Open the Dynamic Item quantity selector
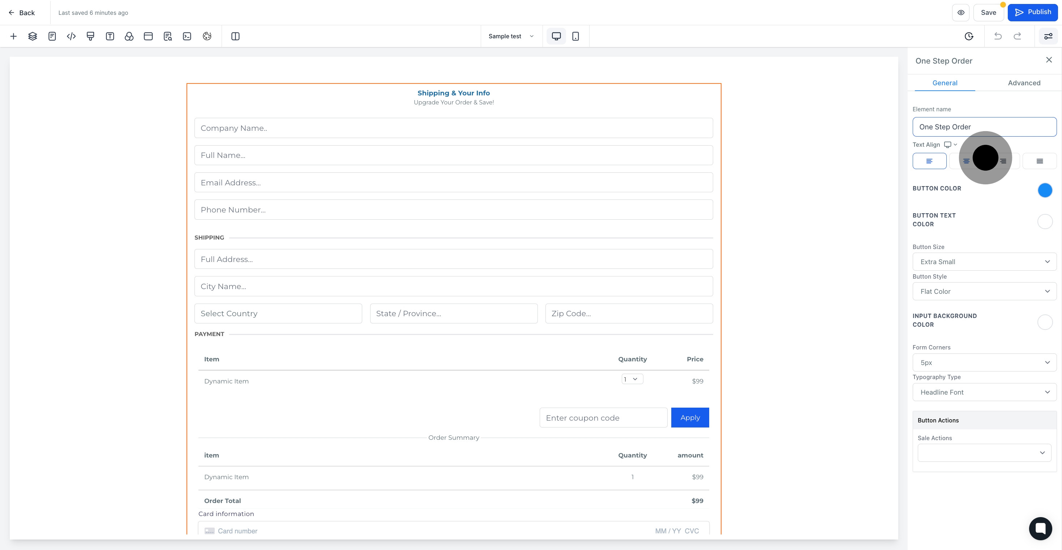Screen dimensions: 1062x550 (x=632, y=379)
